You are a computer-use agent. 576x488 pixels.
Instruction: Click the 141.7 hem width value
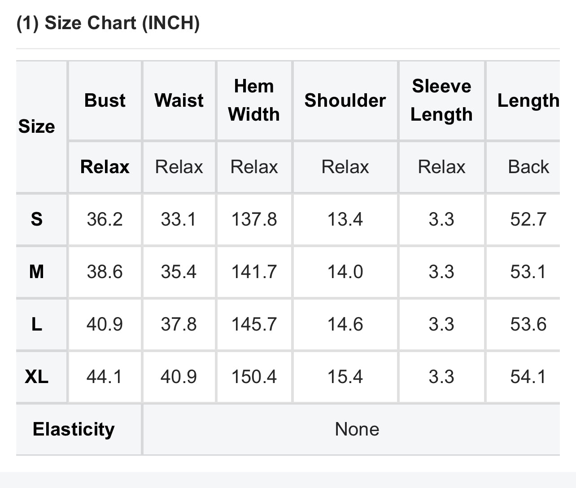click(x=254, y=272)
